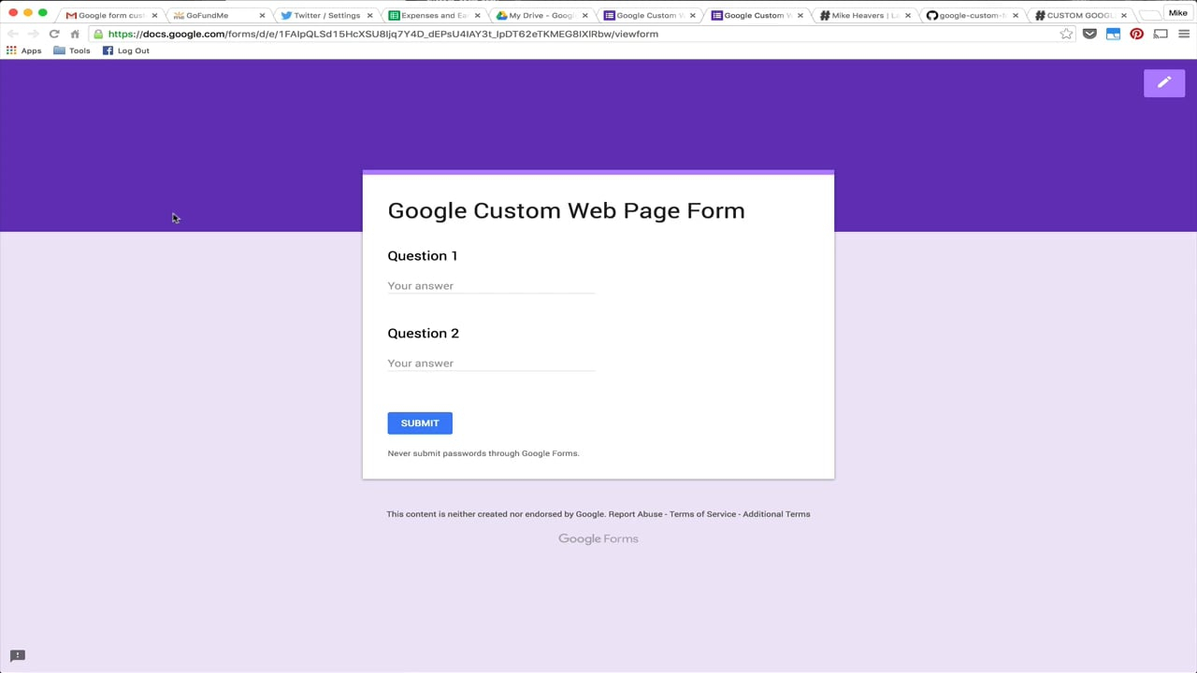
Task: Open the feedback icon at bottom left
Action: pos(17,655)
